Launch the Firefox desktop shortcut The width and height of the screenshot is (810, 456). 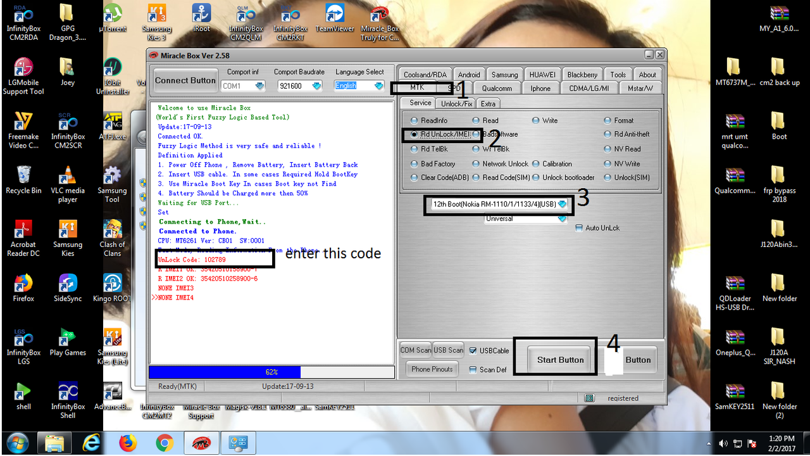pos(24,288)
